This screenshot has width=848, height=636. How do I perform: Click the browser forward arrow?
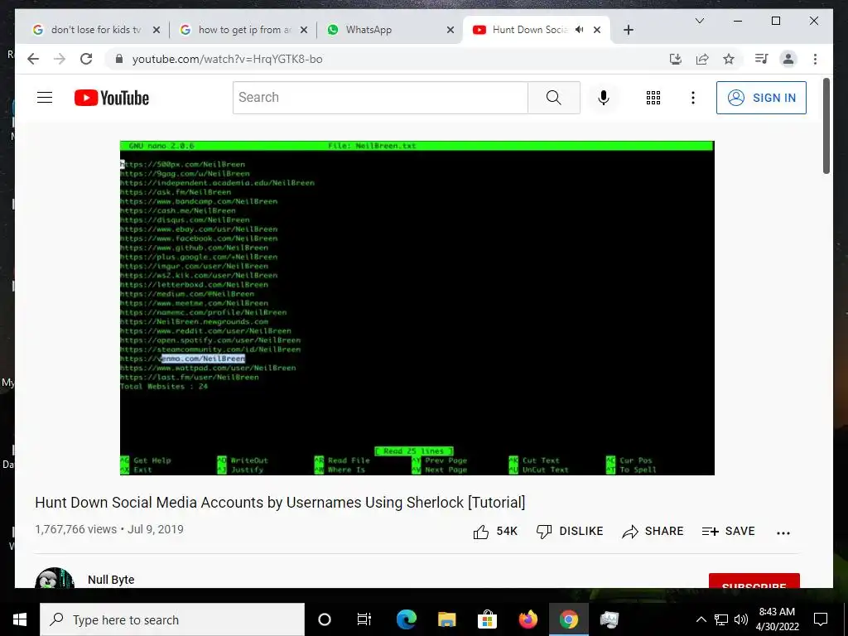(60, 59)
